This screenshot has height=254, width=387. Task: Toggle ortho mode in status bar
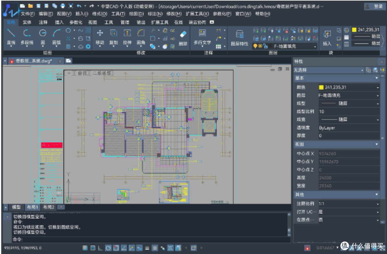coord(100,248)
